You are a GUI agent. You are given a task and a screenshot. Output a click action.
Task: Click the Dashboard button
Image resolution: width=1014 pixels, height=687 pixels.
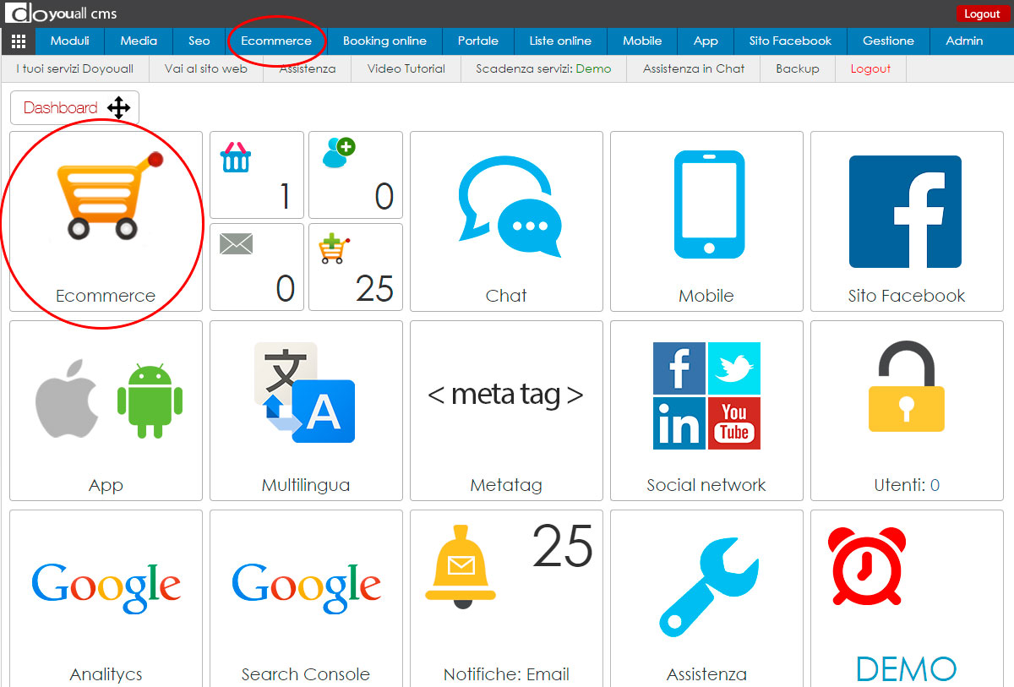coord(74,107)
